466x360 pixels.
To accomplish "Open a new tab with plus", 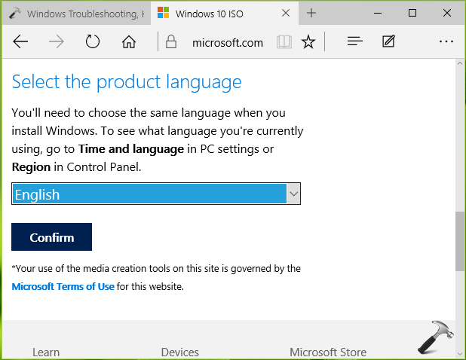I will tap(311, 13).
